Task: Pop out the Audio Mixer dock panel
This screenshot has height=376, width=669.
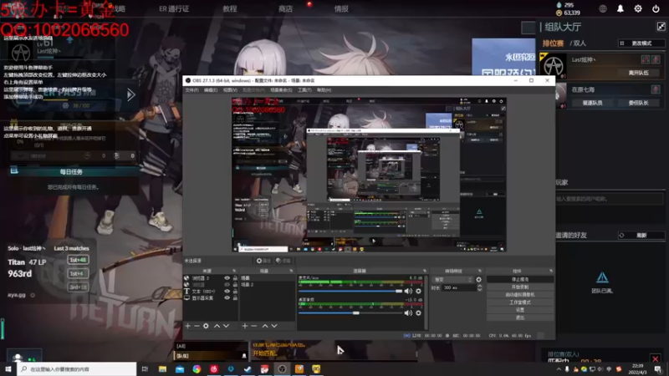Action: click(425, 271)
